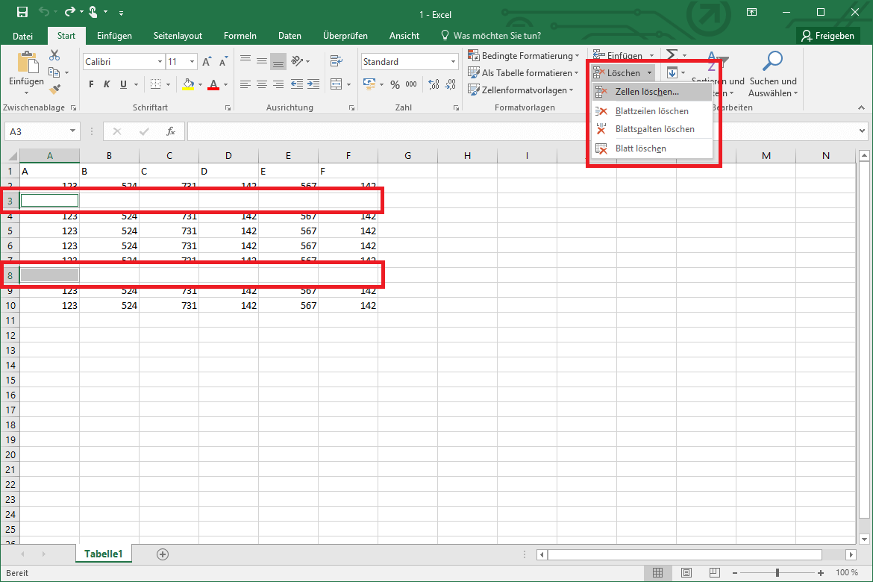
Task: Switch to page layout view in status bar
Action: 686,572
